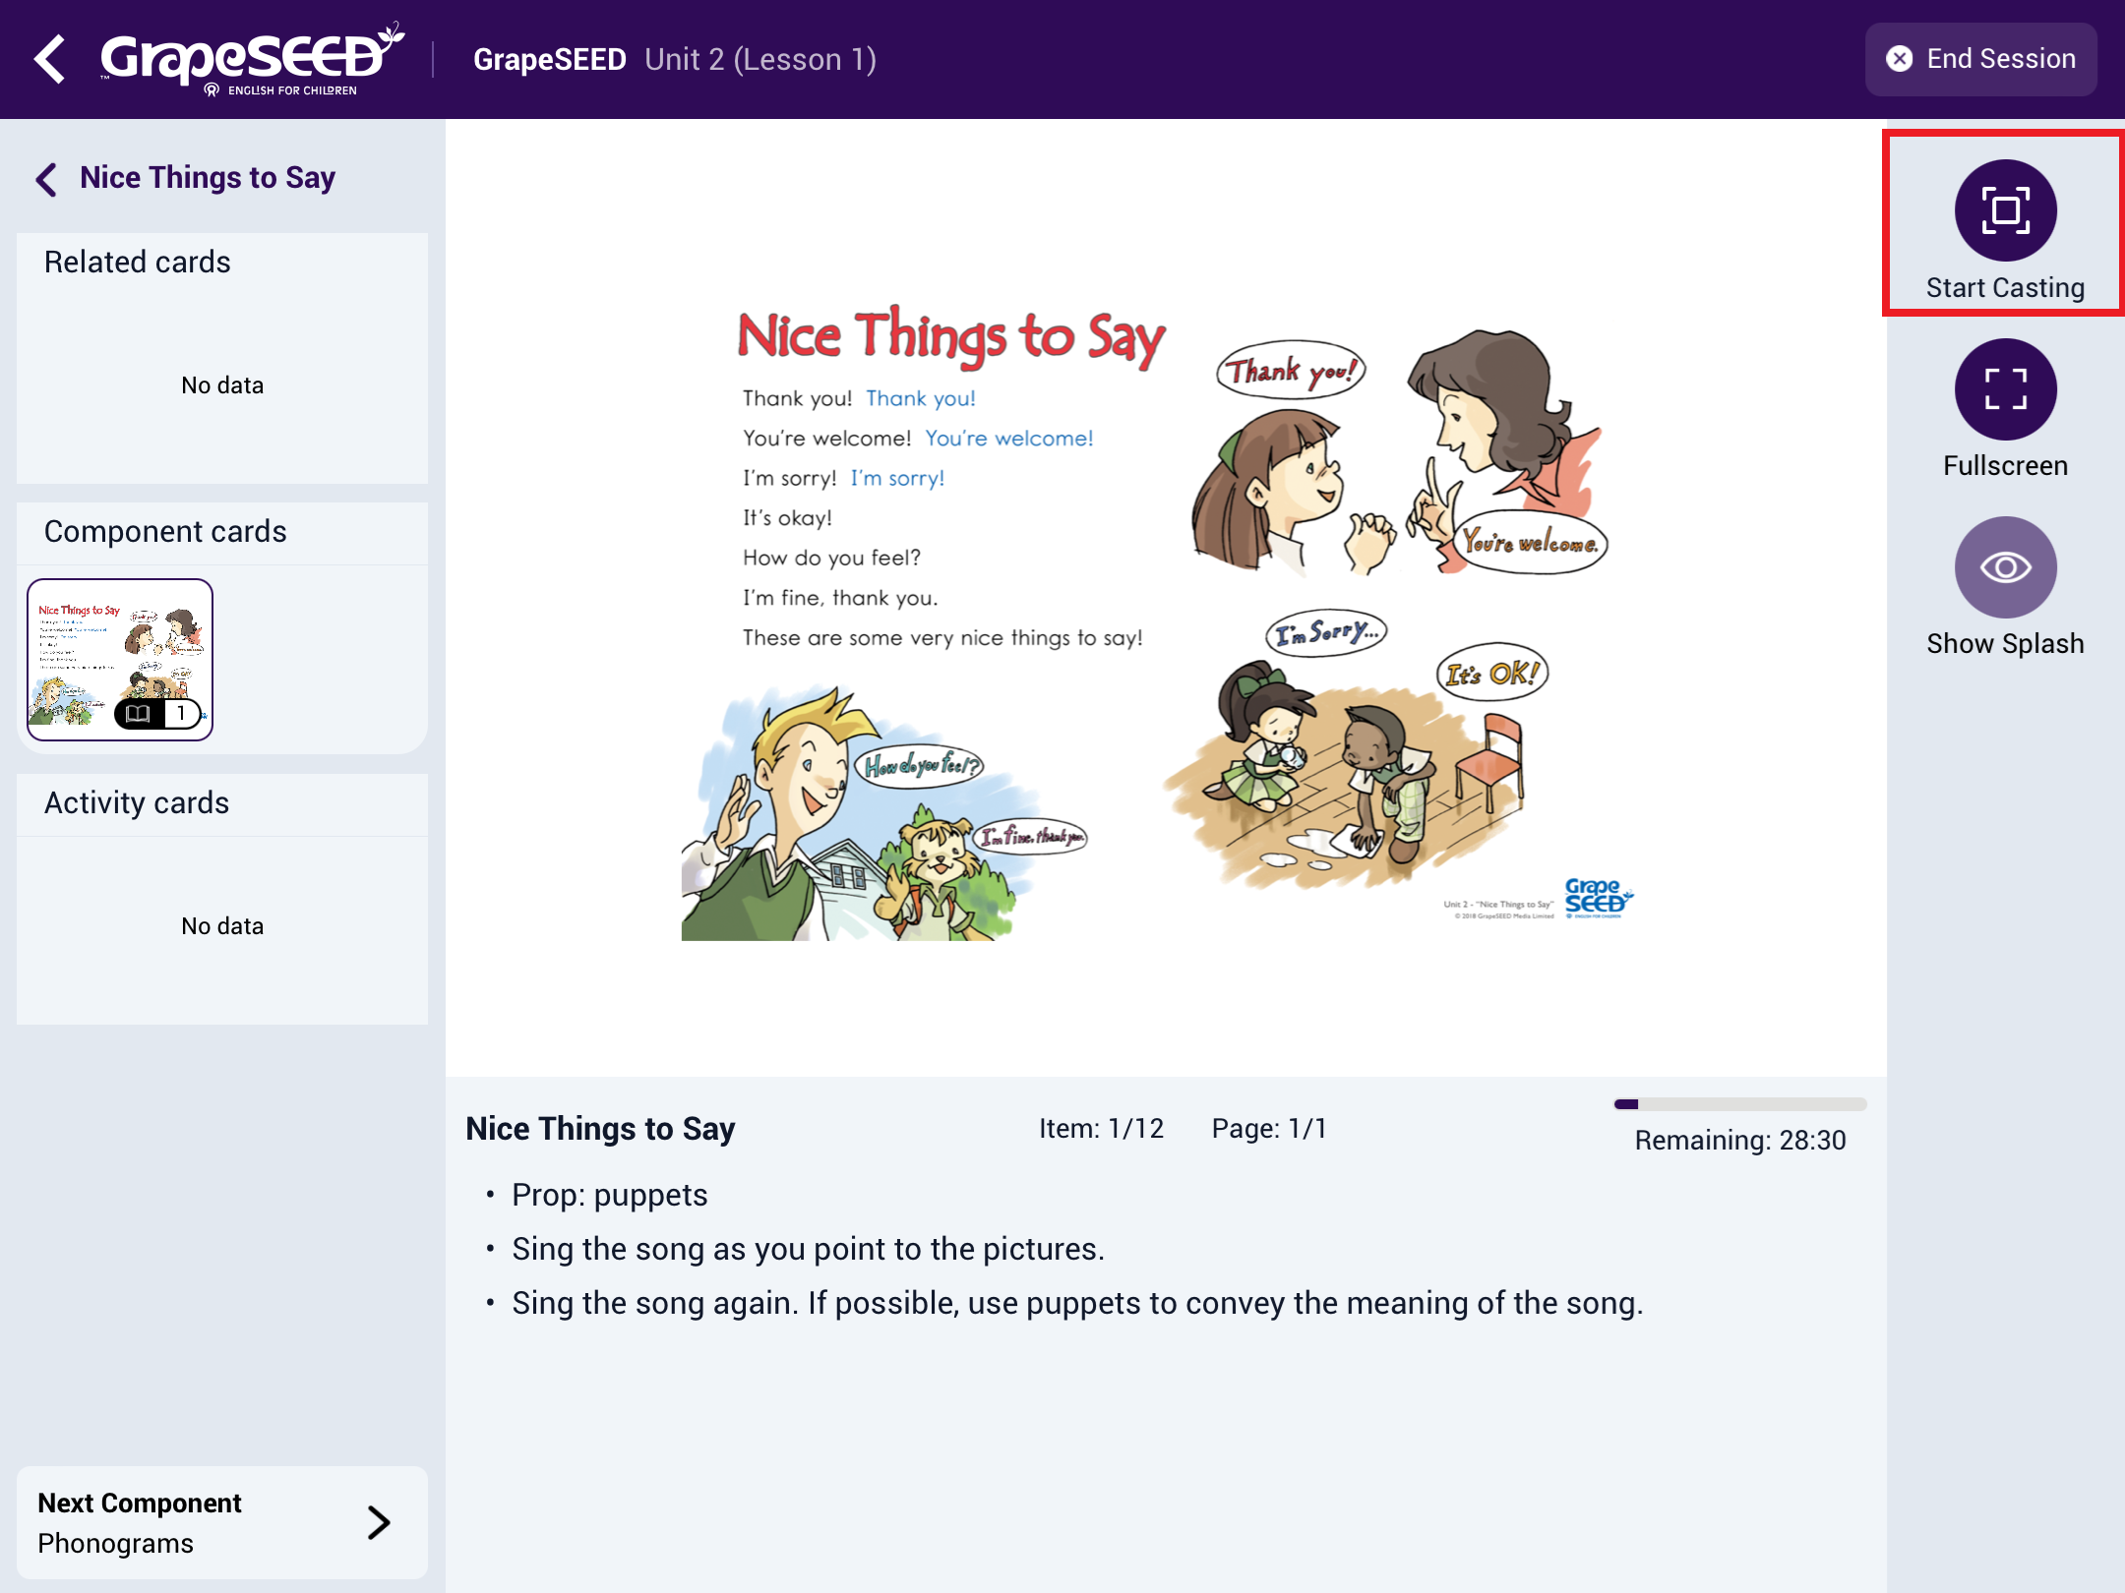The height and width of the screenshot is (1593, 2125).
Task: Open the book icon badge on card
Action: 139,713
